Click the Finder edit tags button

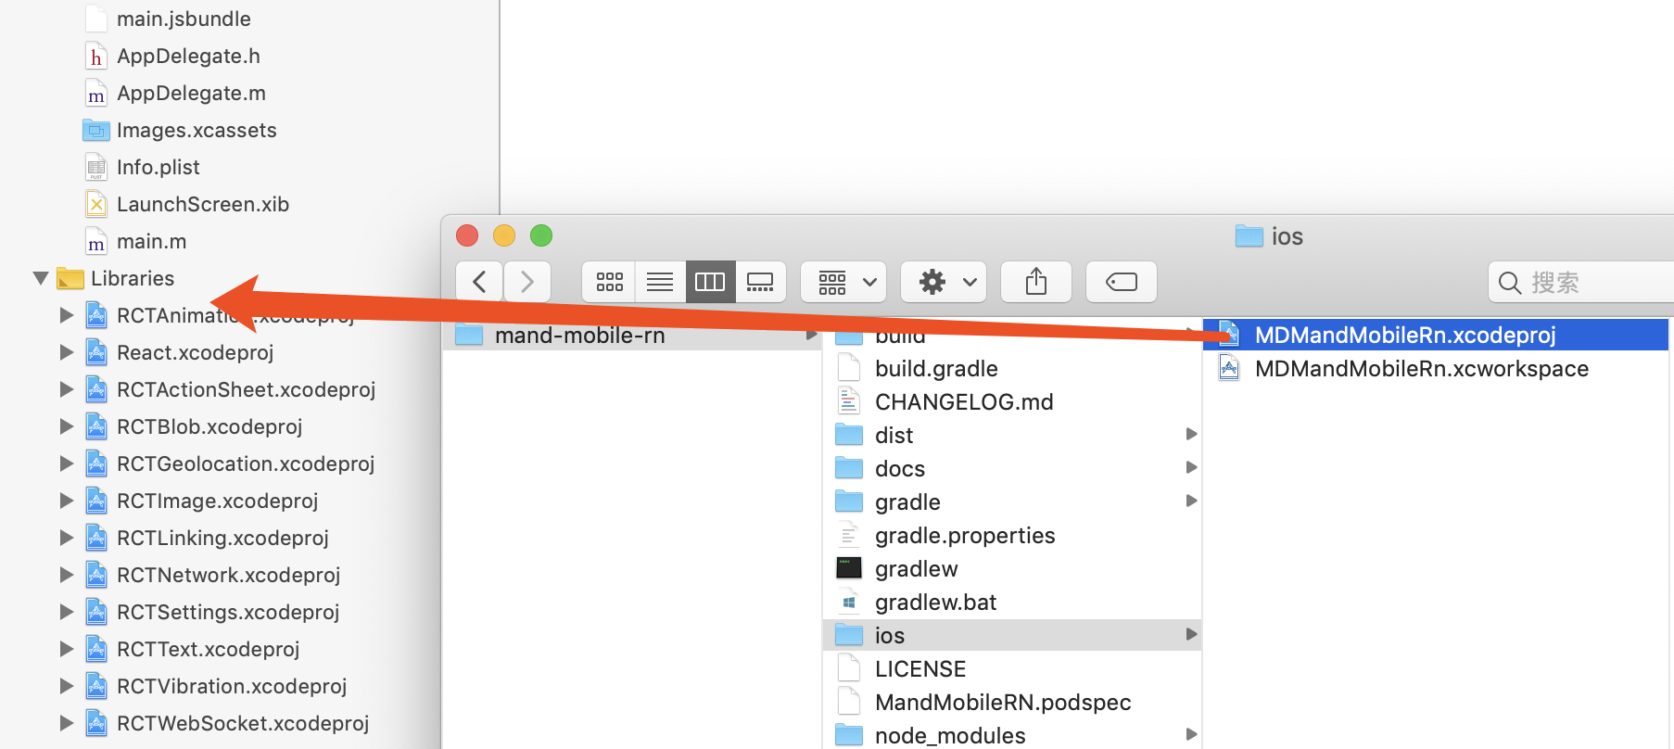1122,282
